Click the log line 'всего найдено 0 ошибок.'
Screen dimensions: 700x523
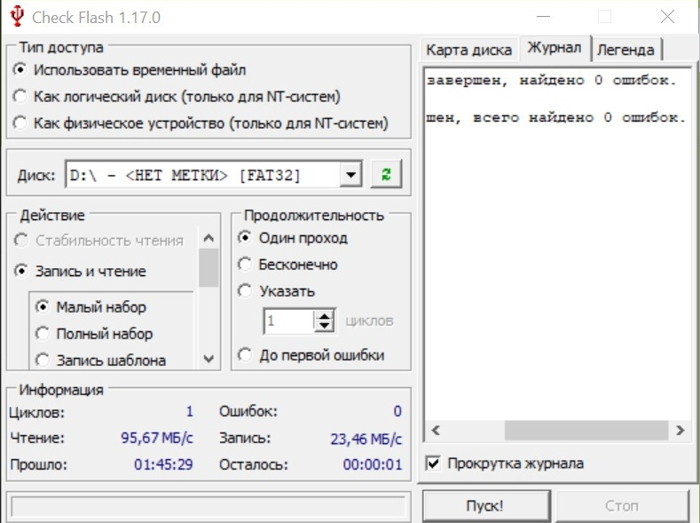pyautogui.click(x=579, y=117)
